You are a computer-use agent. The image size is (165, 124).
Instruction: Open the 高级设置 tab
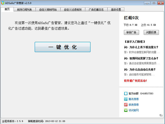(116, 10)
